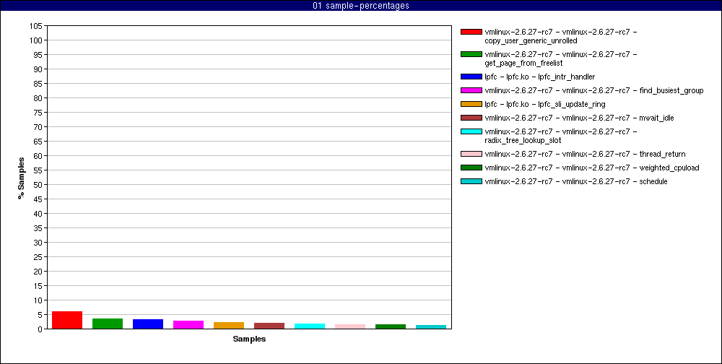Image resolution: width=722 pixels, height=364 pixels.
Task: Click the '% Samples' y-axis title
Action: tap(21, 178)
